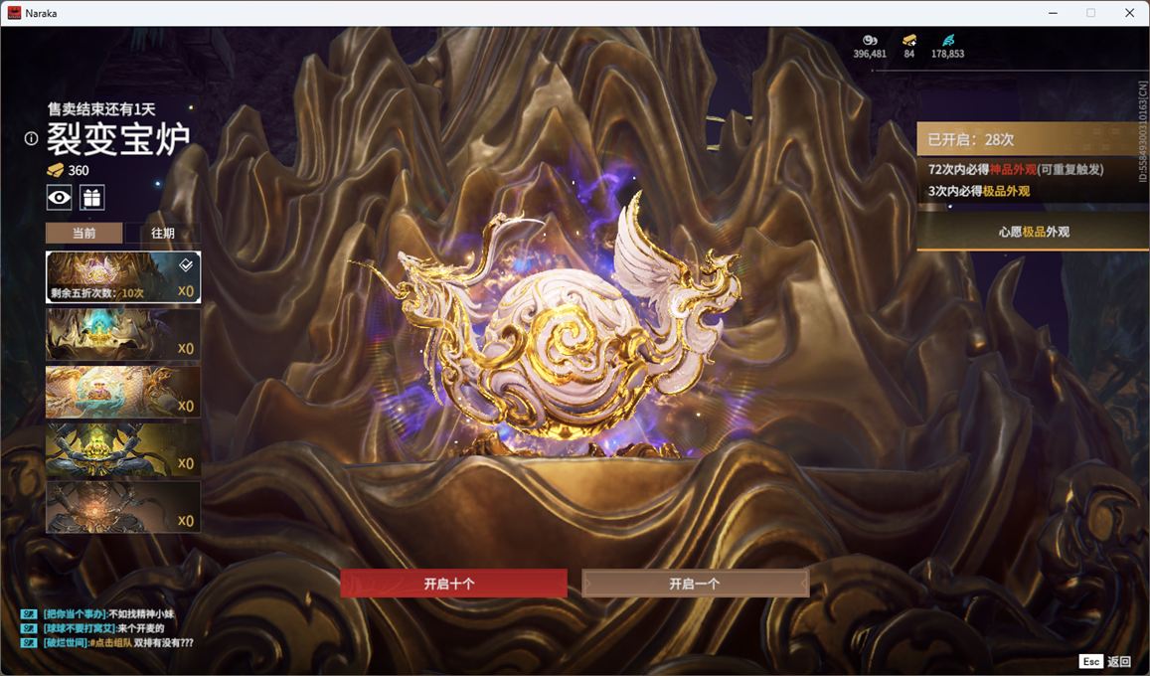The image size is (1150, 676).
Task: Open the gift box rewards icon
Action: (x=92, y=197)
